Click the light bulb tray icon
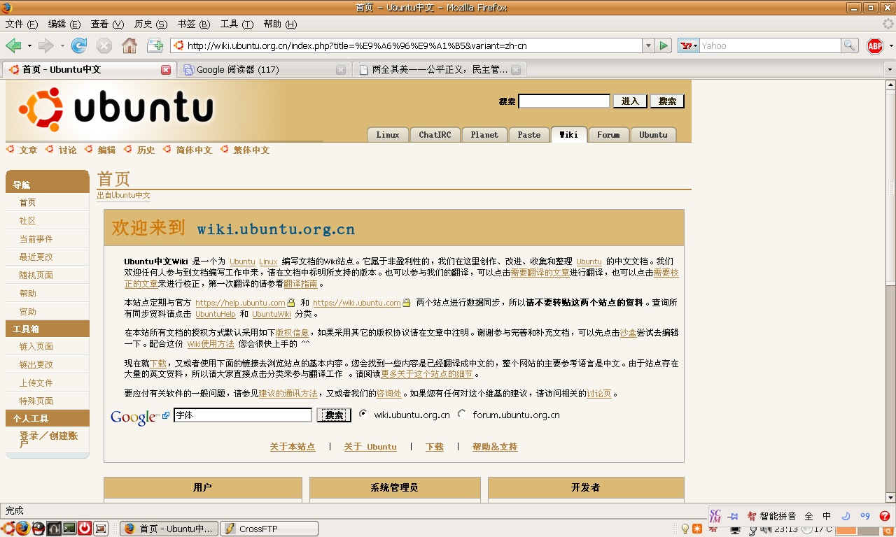896x537 pixels. (x=685, y=529)
